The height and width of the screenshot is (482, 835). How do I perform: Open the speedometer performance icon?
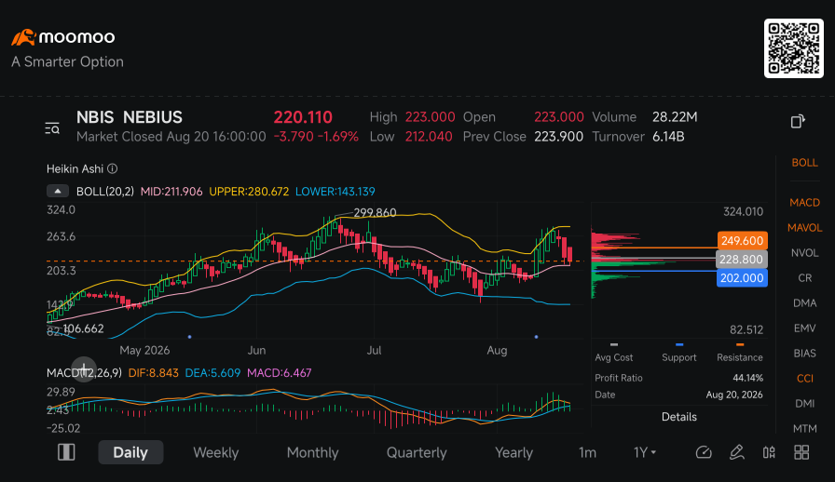pyautogui.click(x=704, y=452)
